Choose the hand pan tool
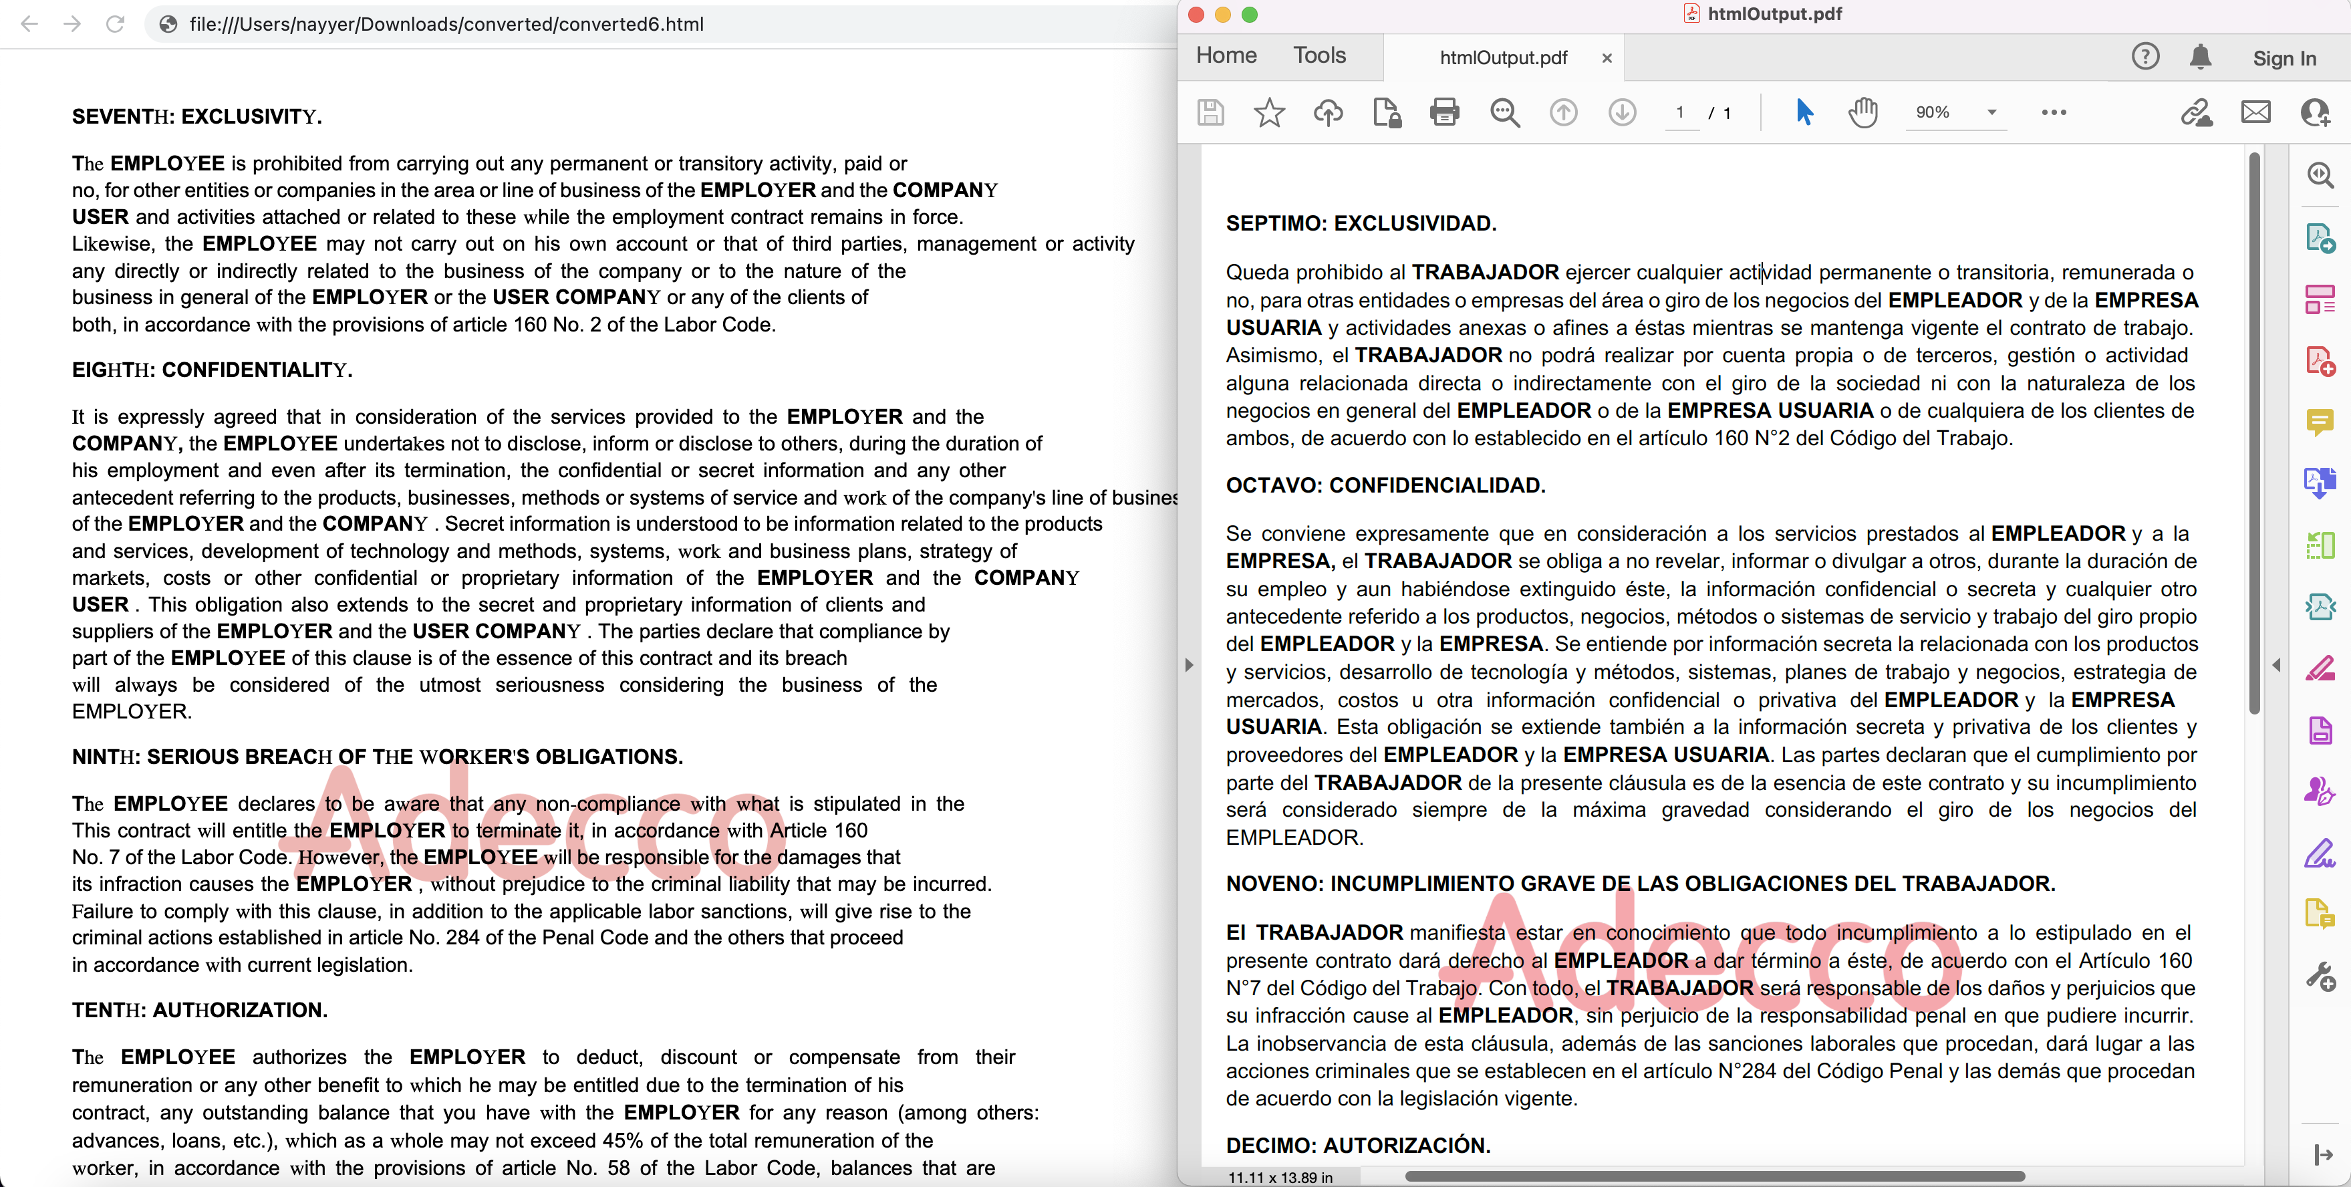 pos(1862,112)
